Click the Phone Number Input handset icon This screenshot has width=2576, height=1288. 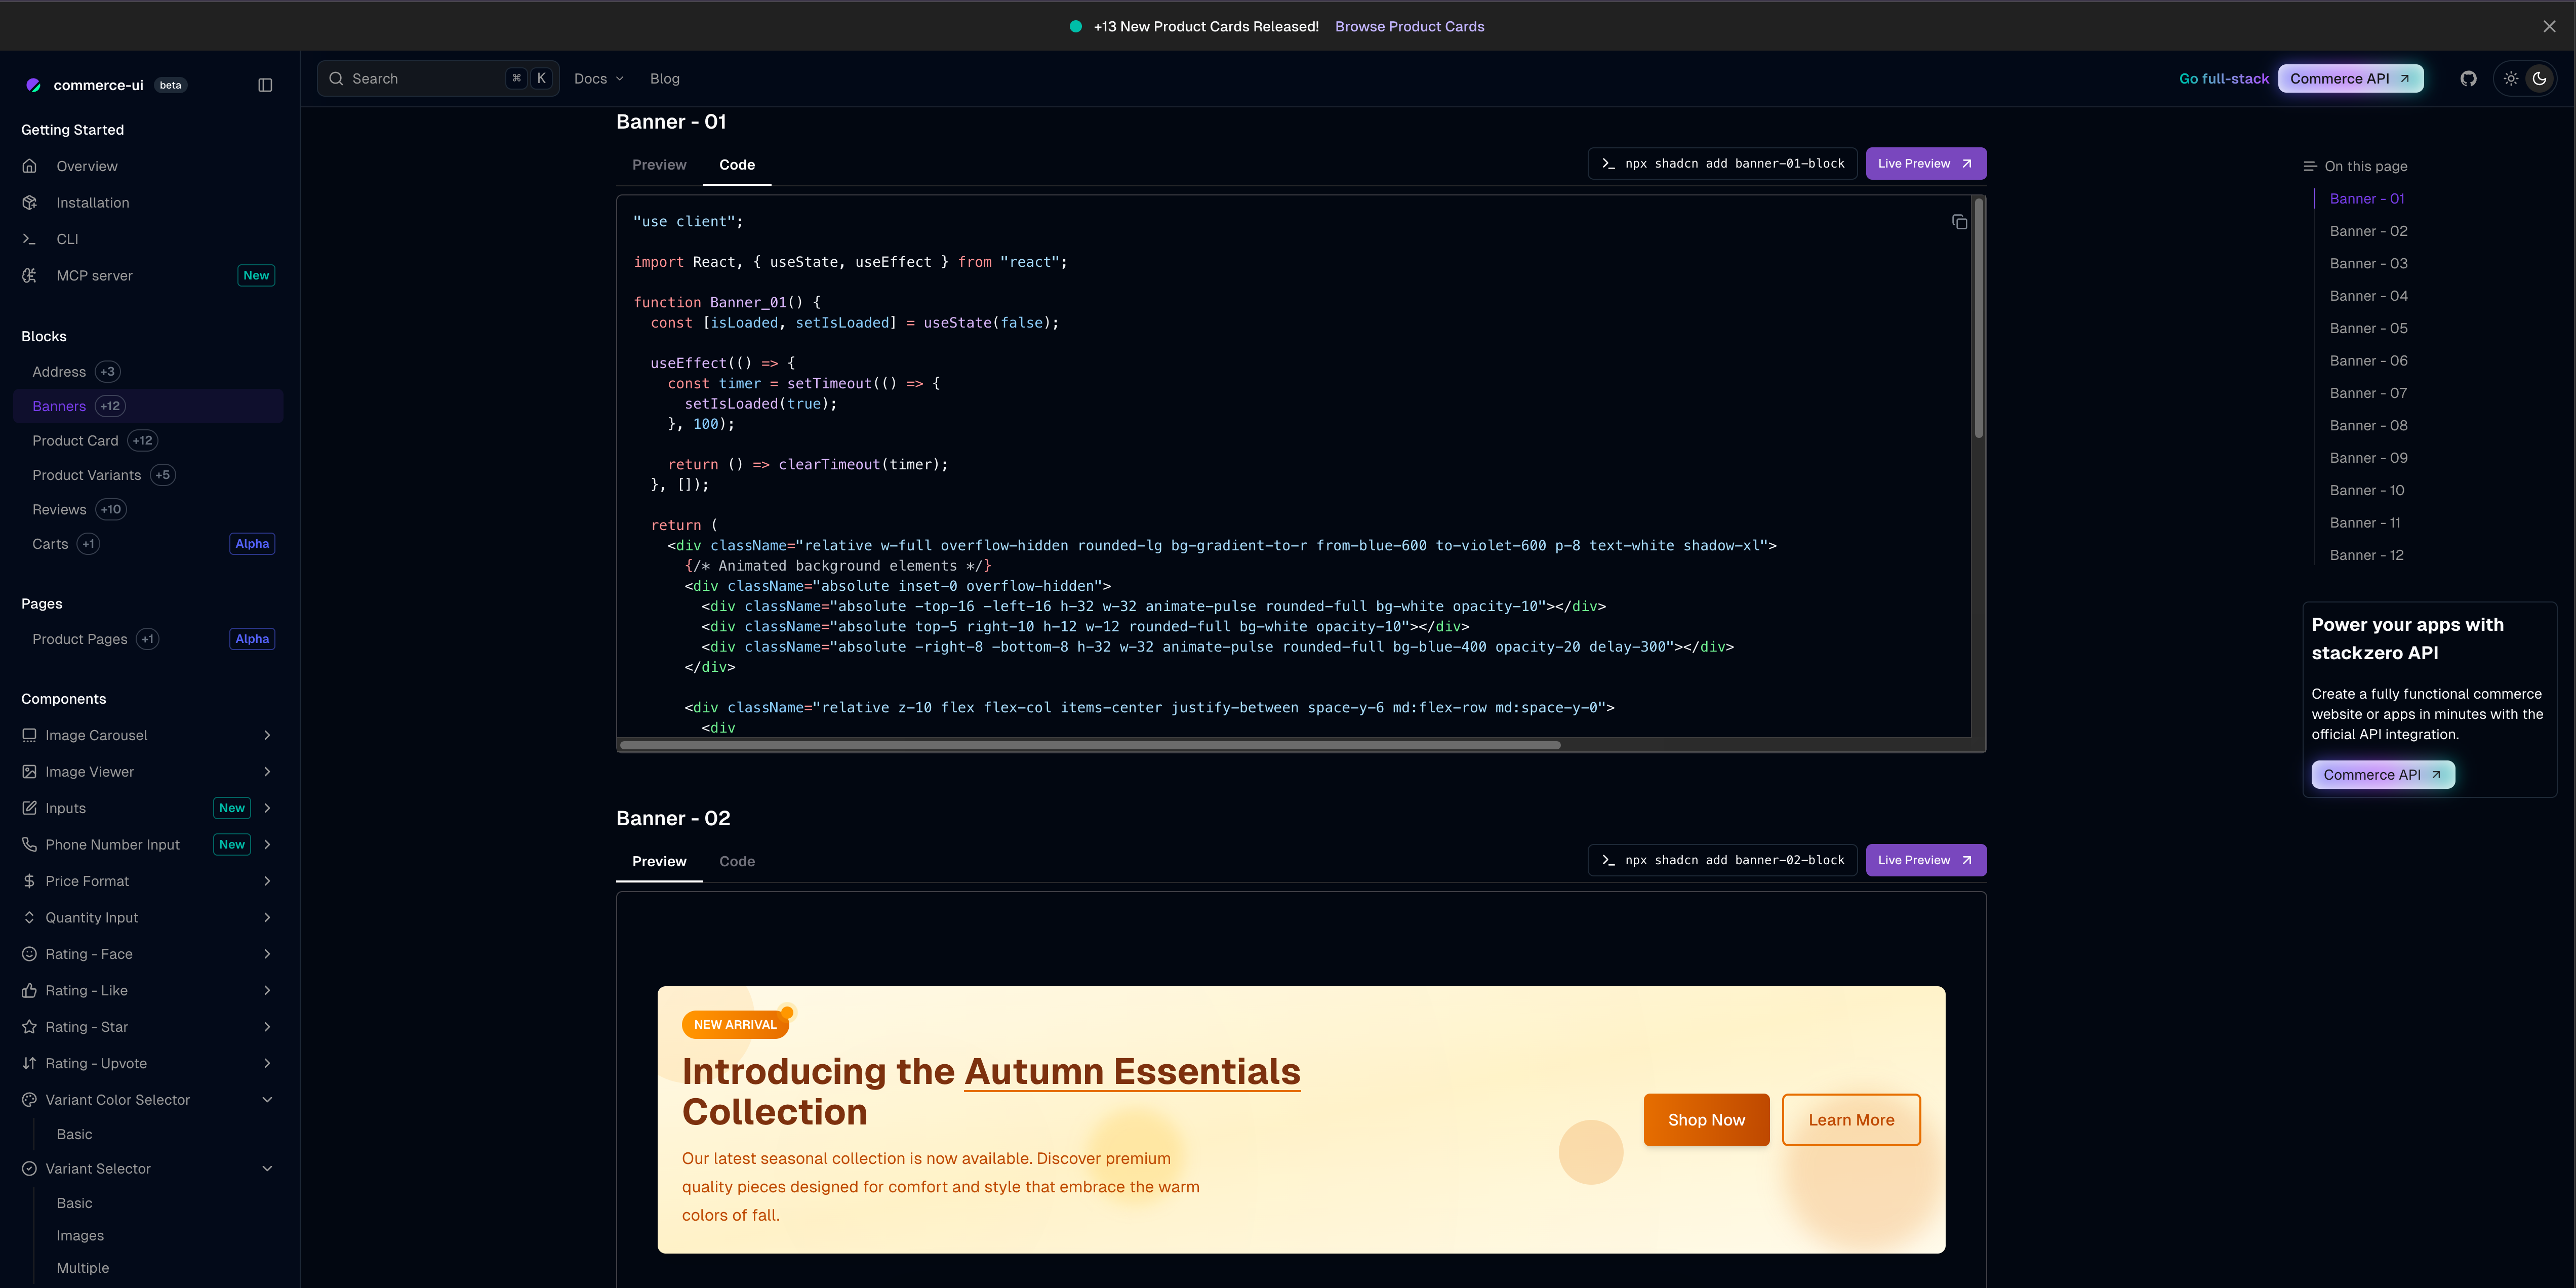coord(29,844)
